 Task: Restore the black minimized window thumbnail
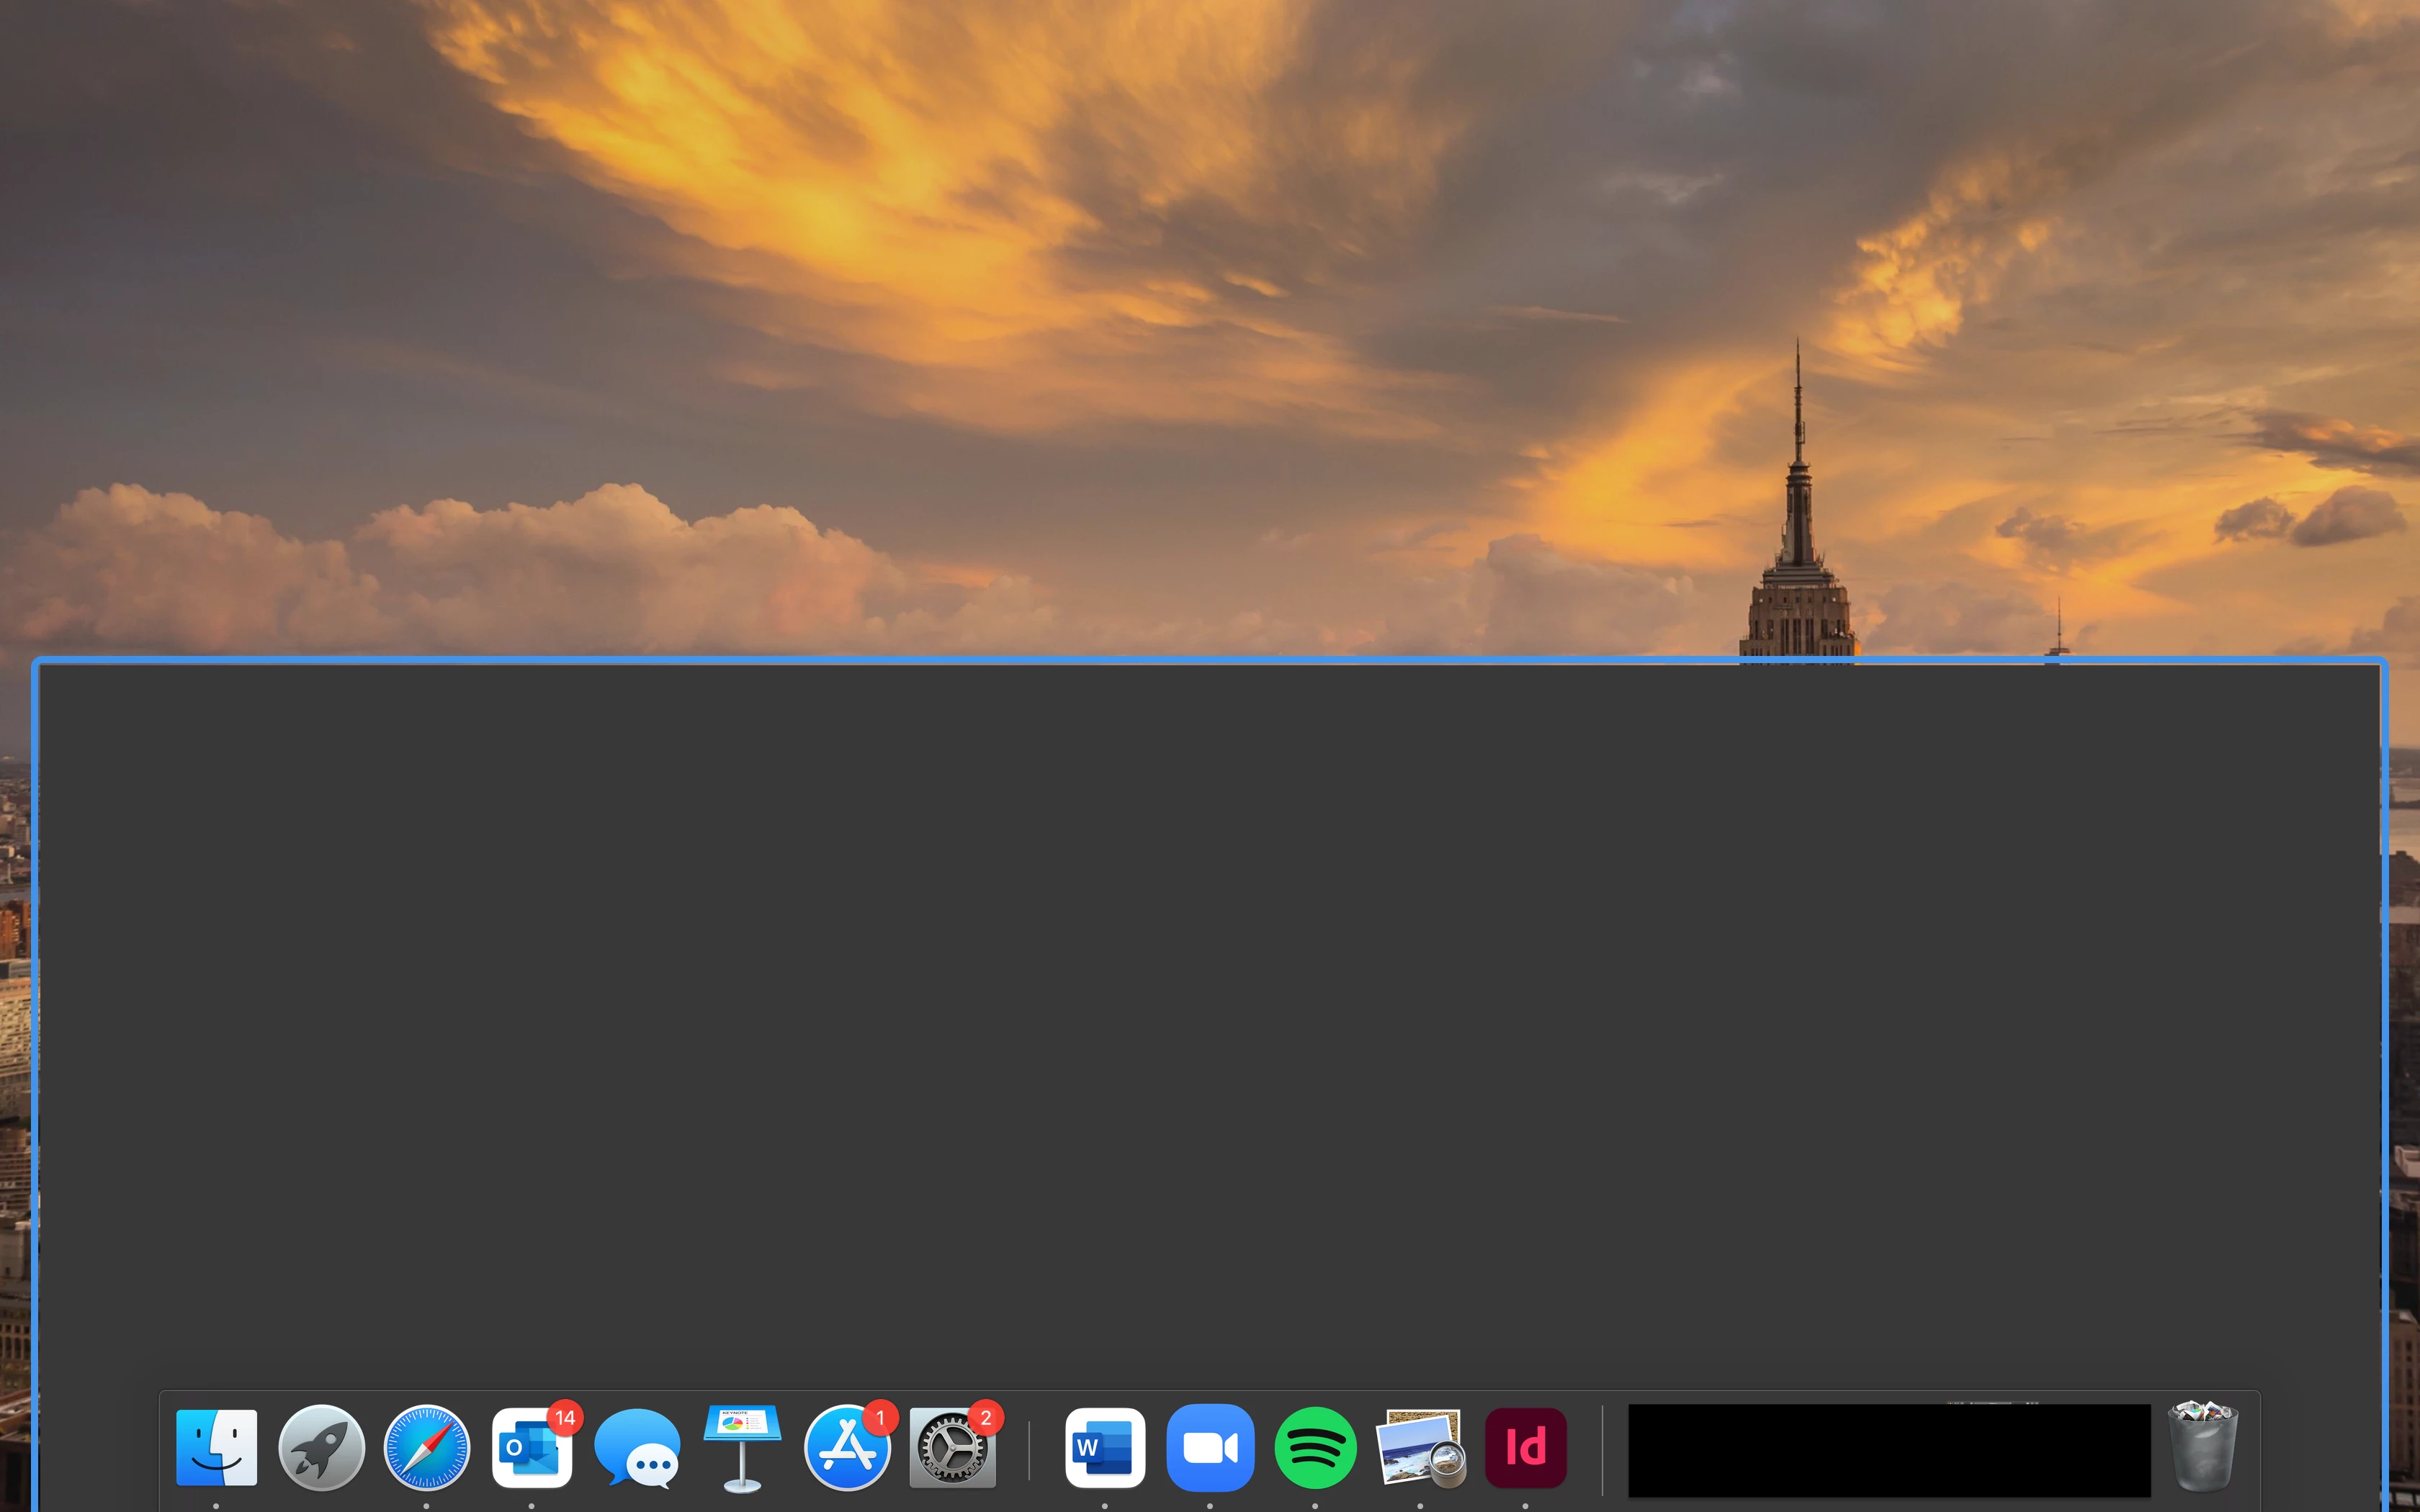pyautogui.click(x=1889, y=1450)
